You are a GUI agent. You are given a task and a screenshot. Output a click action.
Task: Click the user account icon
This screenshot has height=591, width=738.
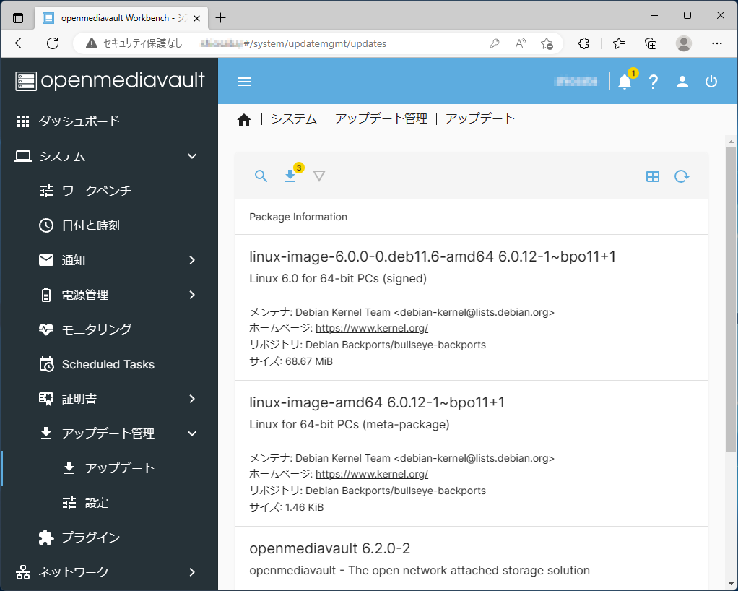click(682, 82)
